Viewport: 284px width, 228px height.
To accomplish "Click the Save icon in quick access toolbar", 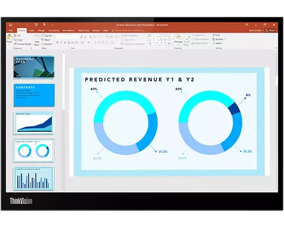I will [11, 25].
